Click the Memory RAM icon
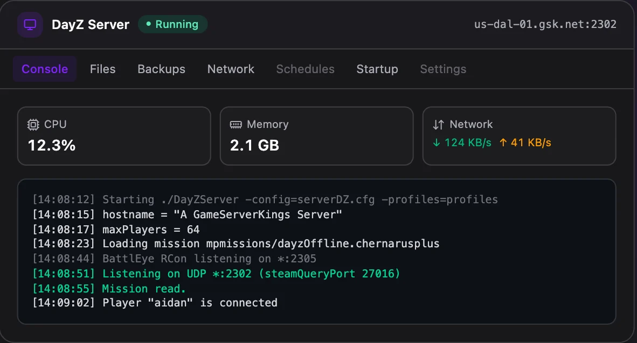 tap(236, 125)
